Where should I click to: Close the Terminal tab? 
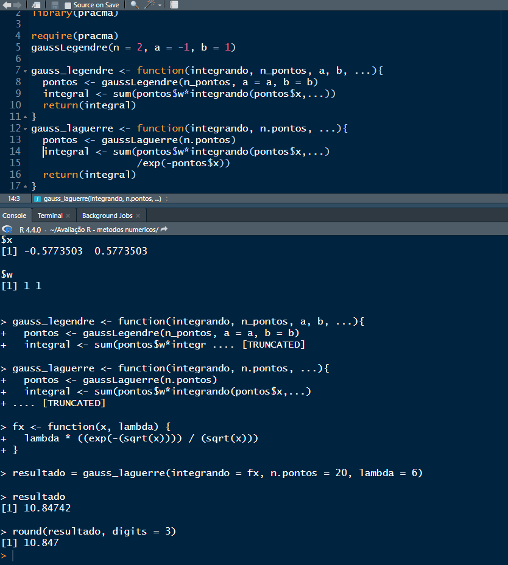coord(68,215)
